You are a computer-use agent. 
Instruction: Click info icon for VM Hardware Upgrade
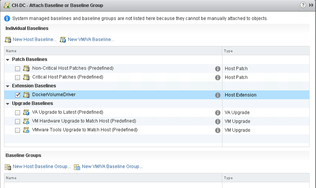(x=218, y=121)
